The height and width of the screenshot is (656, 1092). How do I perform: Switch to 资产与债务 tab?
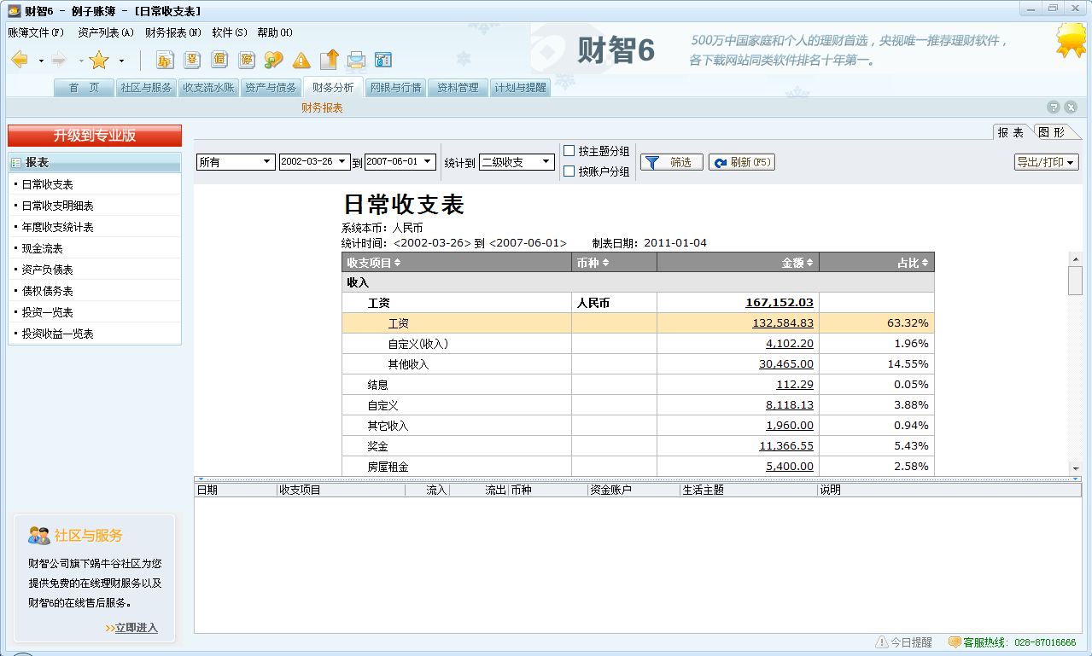coord(271,87)
